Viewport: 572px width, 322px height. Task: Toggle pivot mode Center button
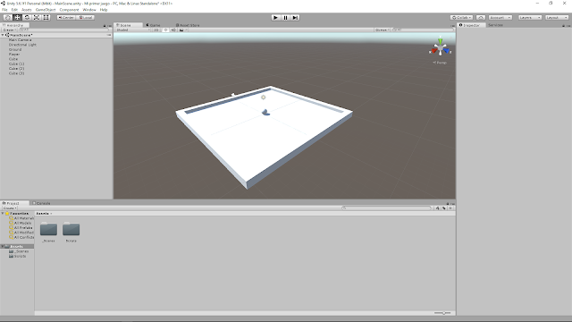(x=66, y=18)
